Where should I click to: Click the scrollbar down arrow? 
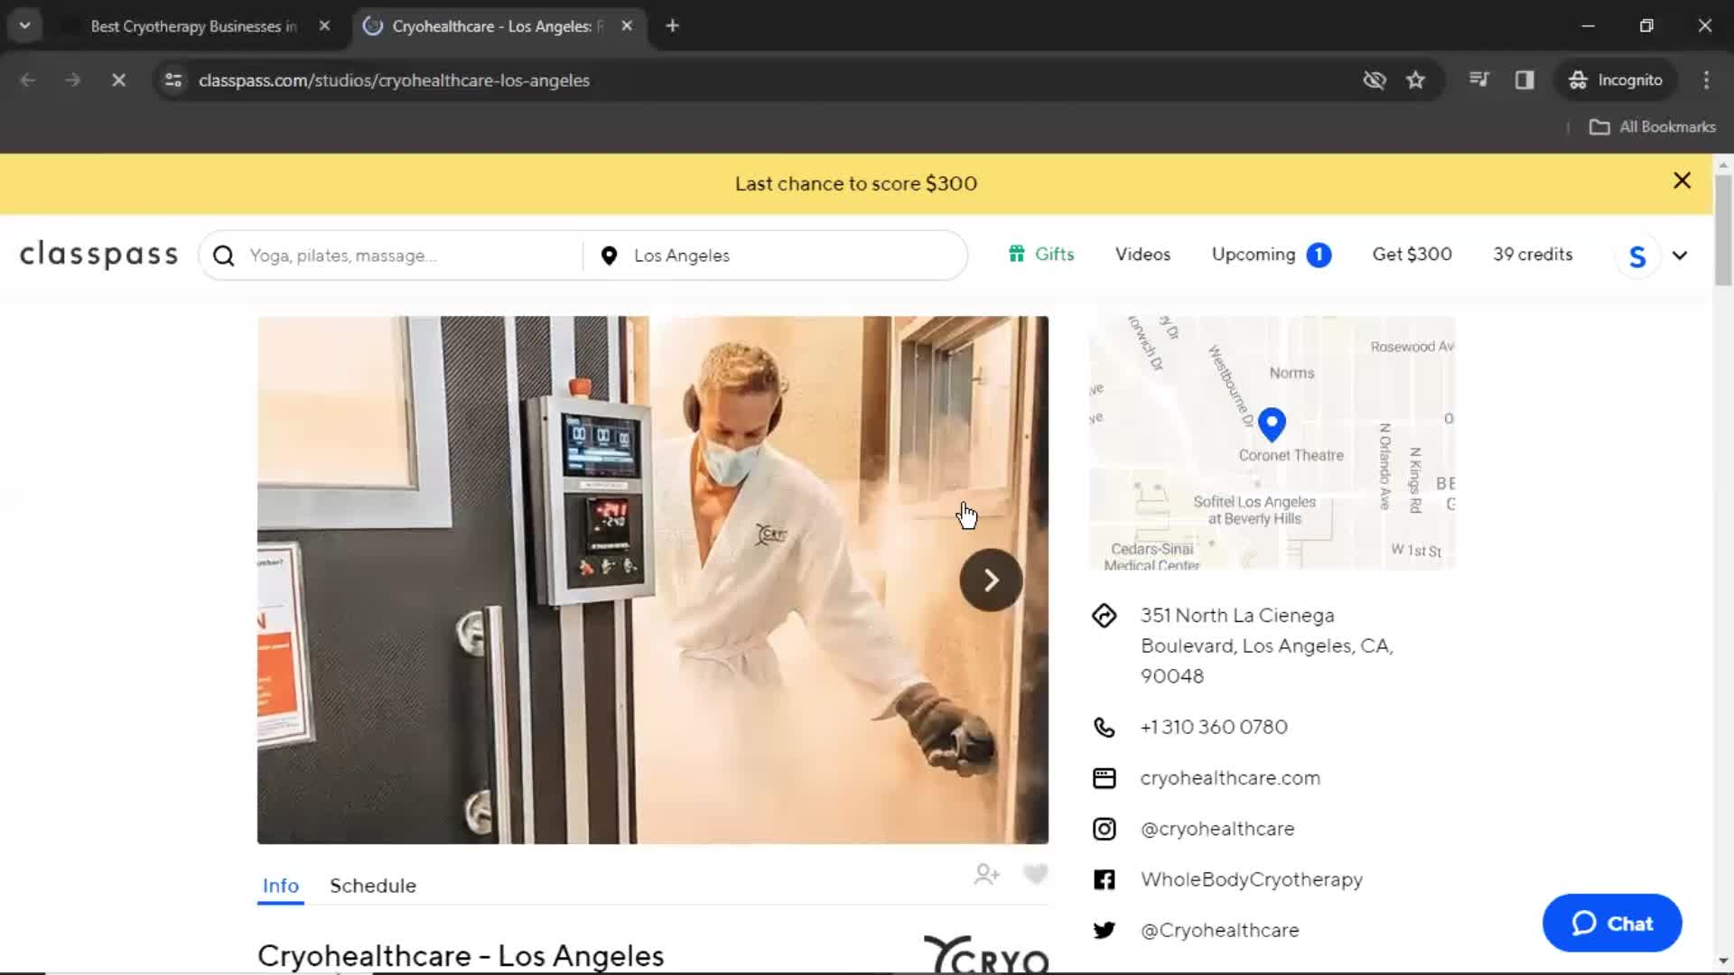pyautogui.click(x=1723, y=962)
